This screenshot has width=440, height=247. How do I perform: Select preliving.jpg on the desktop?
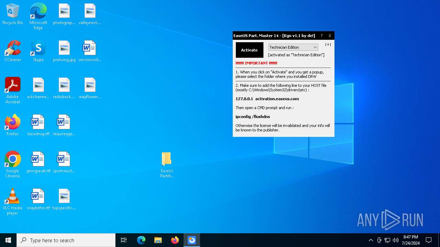pos(64,51)
